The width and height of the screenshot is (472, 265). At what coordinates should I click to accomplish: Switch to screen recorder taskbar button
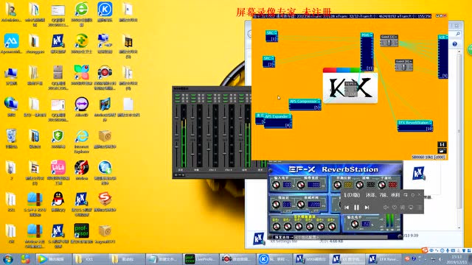click(237, 259)
